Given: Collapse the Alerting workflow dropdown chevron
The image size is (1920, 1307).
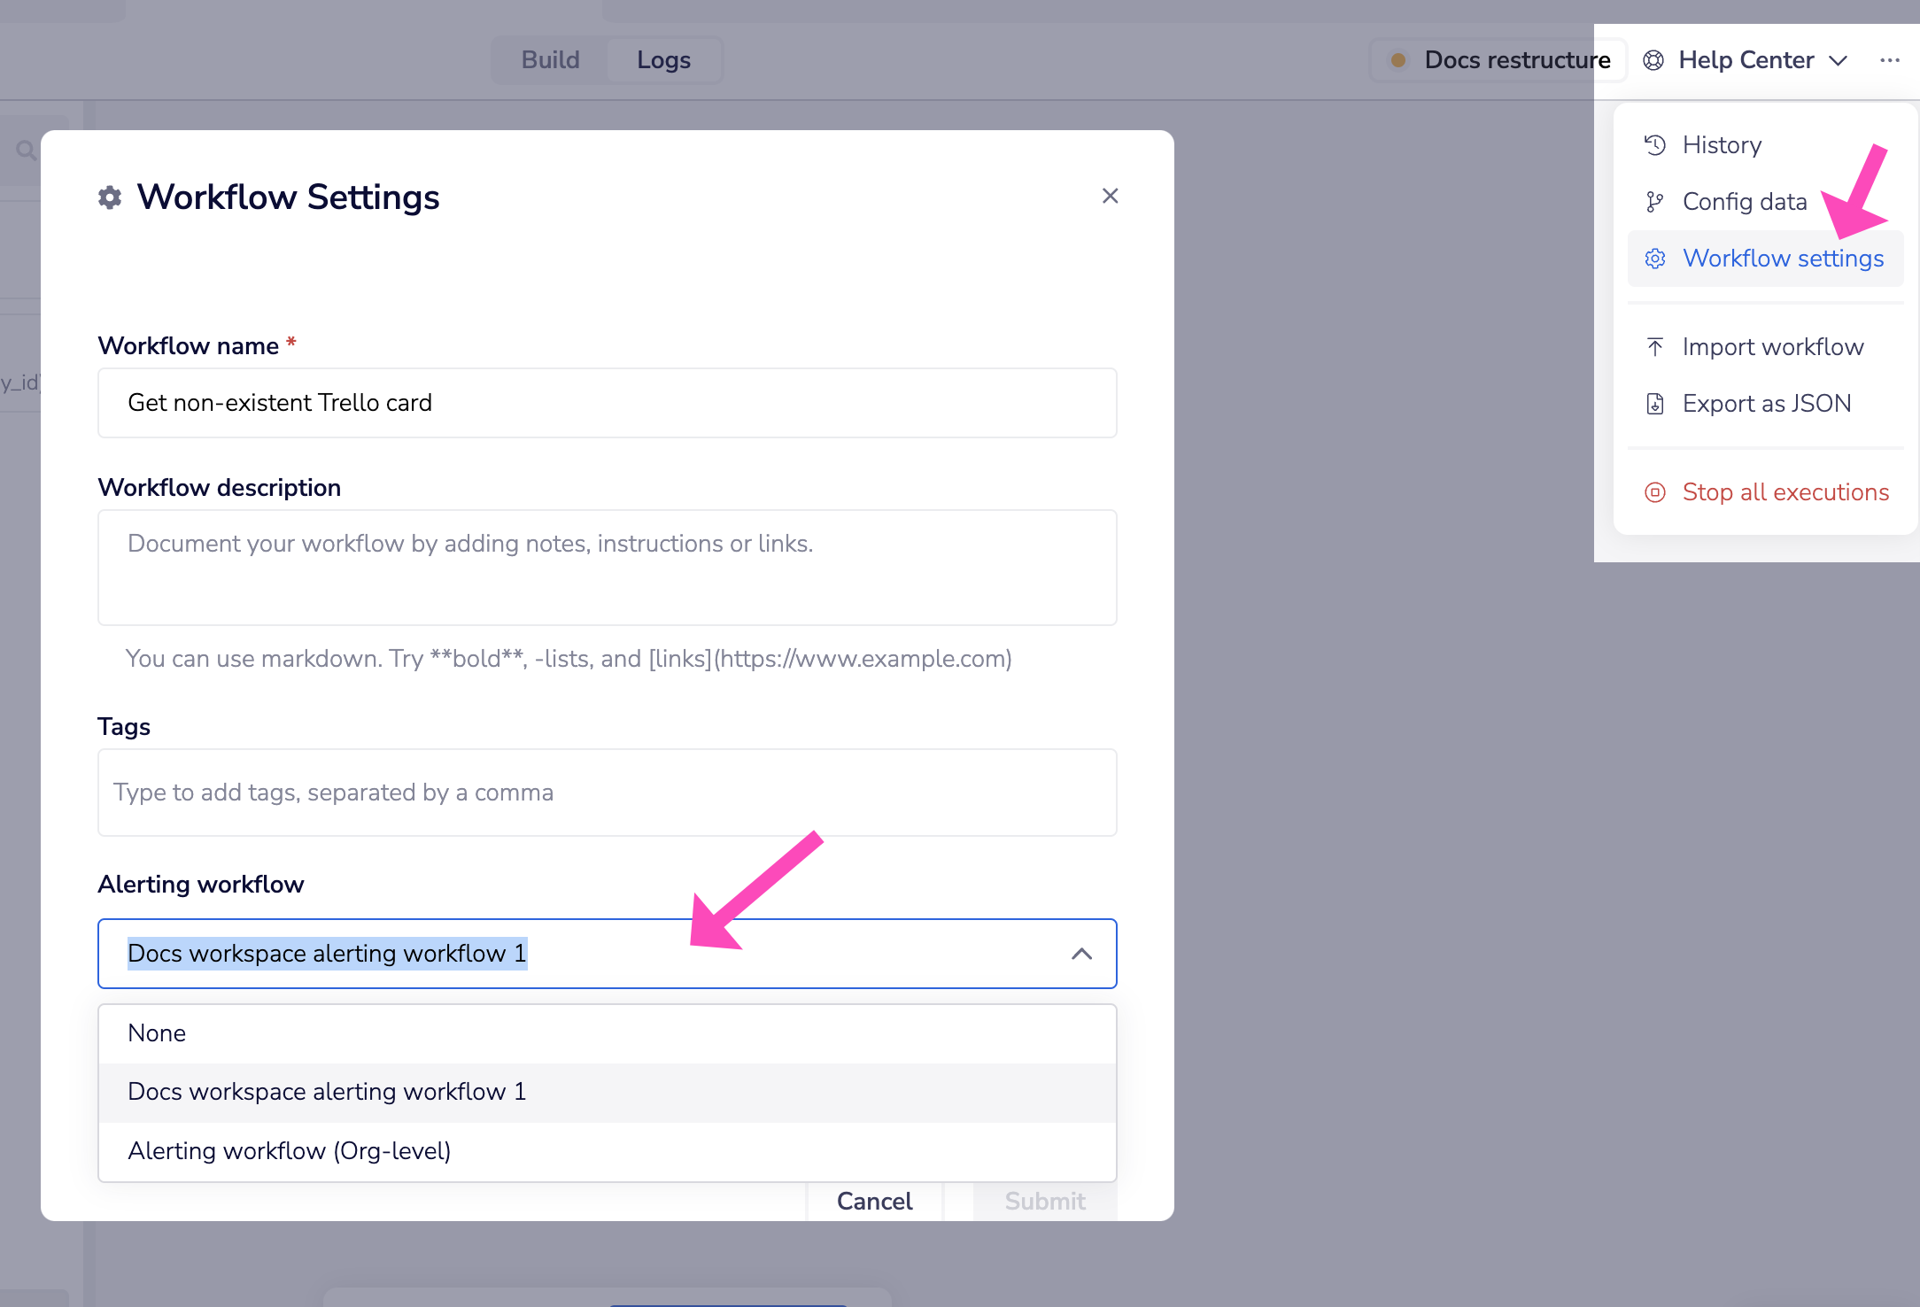Looking at the screenshot, I should [x=1080, y=954].
